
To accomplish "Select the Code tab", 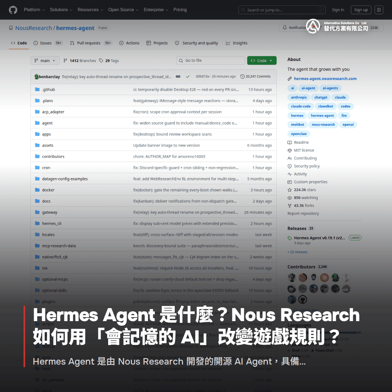I will tap(19, 43).
